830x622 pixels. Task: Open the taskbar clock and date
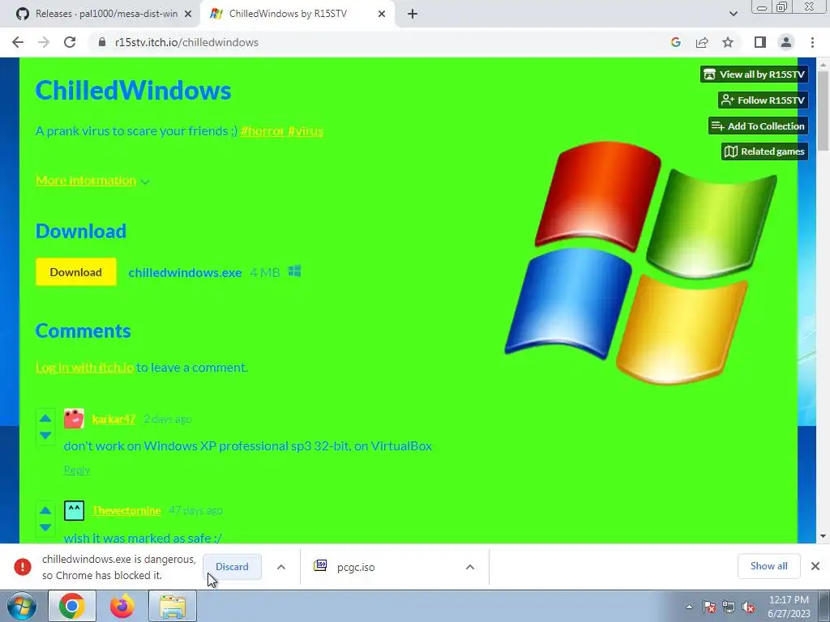pyautogui.click(x=789, y=607)
